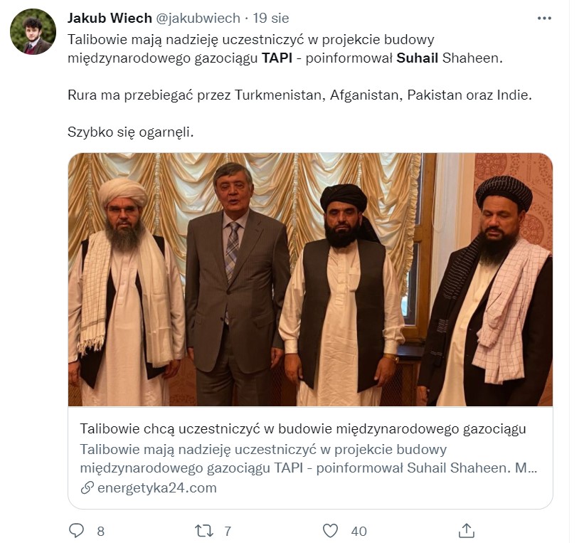Like the tweet with the heart icon
The image size is (579, 543).
click(330, 531)
